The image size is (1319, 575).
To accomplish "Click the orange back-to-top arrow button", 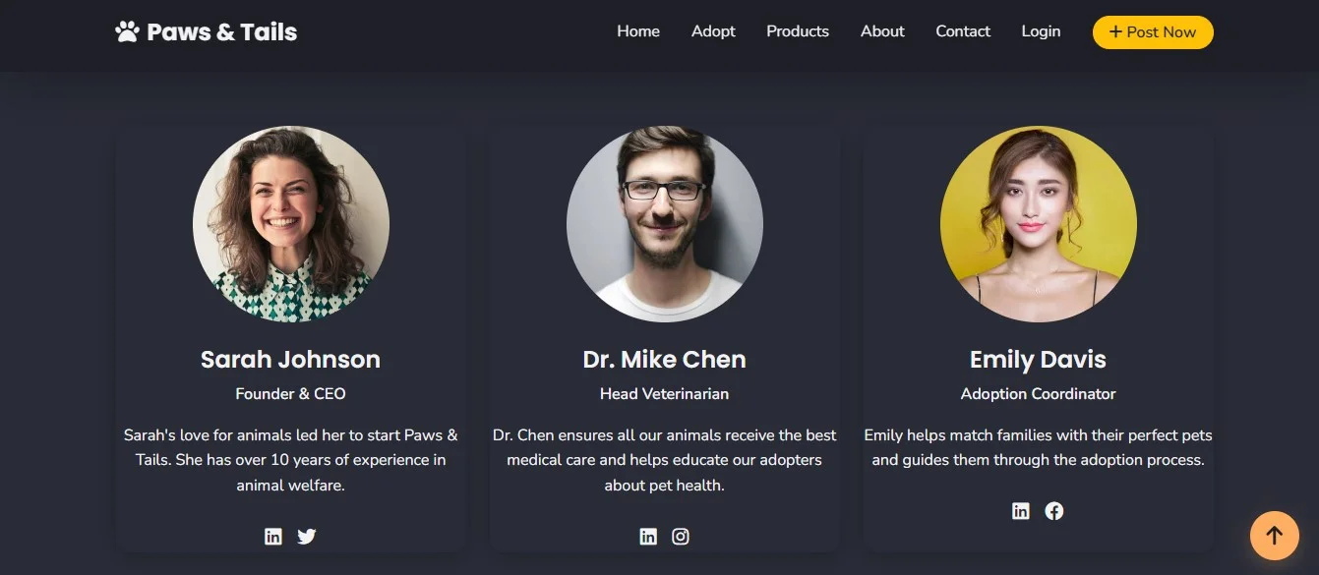I will (x=1275, y=536).
